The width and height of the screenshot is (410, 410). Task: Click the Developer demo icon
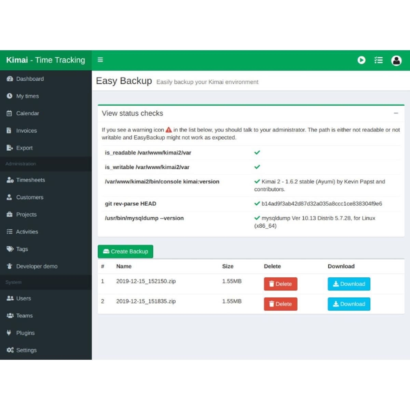(x=9, y=266)
